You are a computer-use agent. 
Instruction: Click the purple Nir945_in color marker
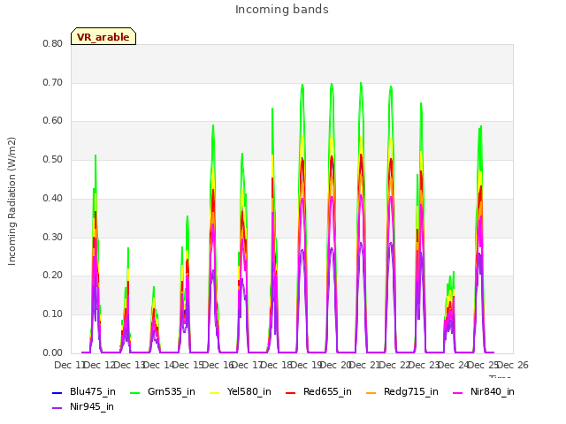(x=57, y=408)
